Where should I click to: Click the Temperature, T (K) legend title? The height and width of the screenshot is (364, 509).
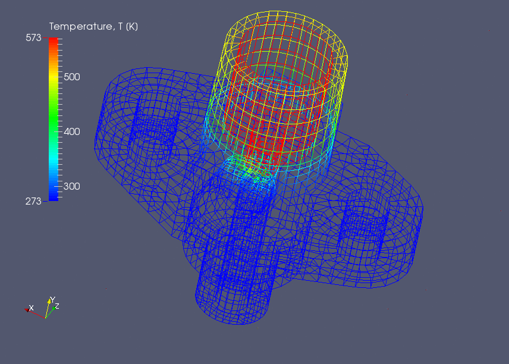[x=93, y=27]
